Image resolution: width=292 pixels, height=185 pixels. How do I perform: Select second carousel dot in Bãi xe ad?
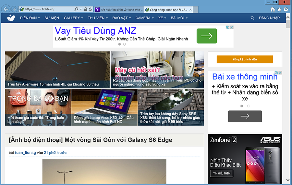pos(248,106)
